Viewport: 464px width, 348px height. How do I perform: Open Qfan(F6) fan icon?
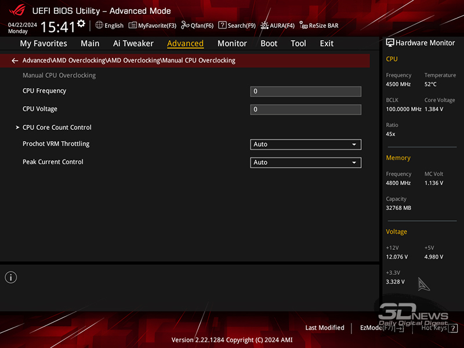click(x=185, y=25)
